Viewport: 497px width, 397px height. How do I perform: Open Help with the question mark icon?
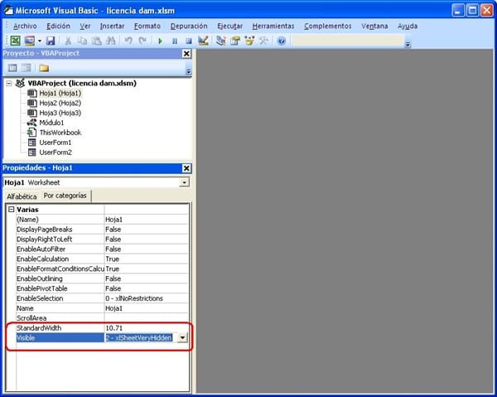tap(282, 41)
